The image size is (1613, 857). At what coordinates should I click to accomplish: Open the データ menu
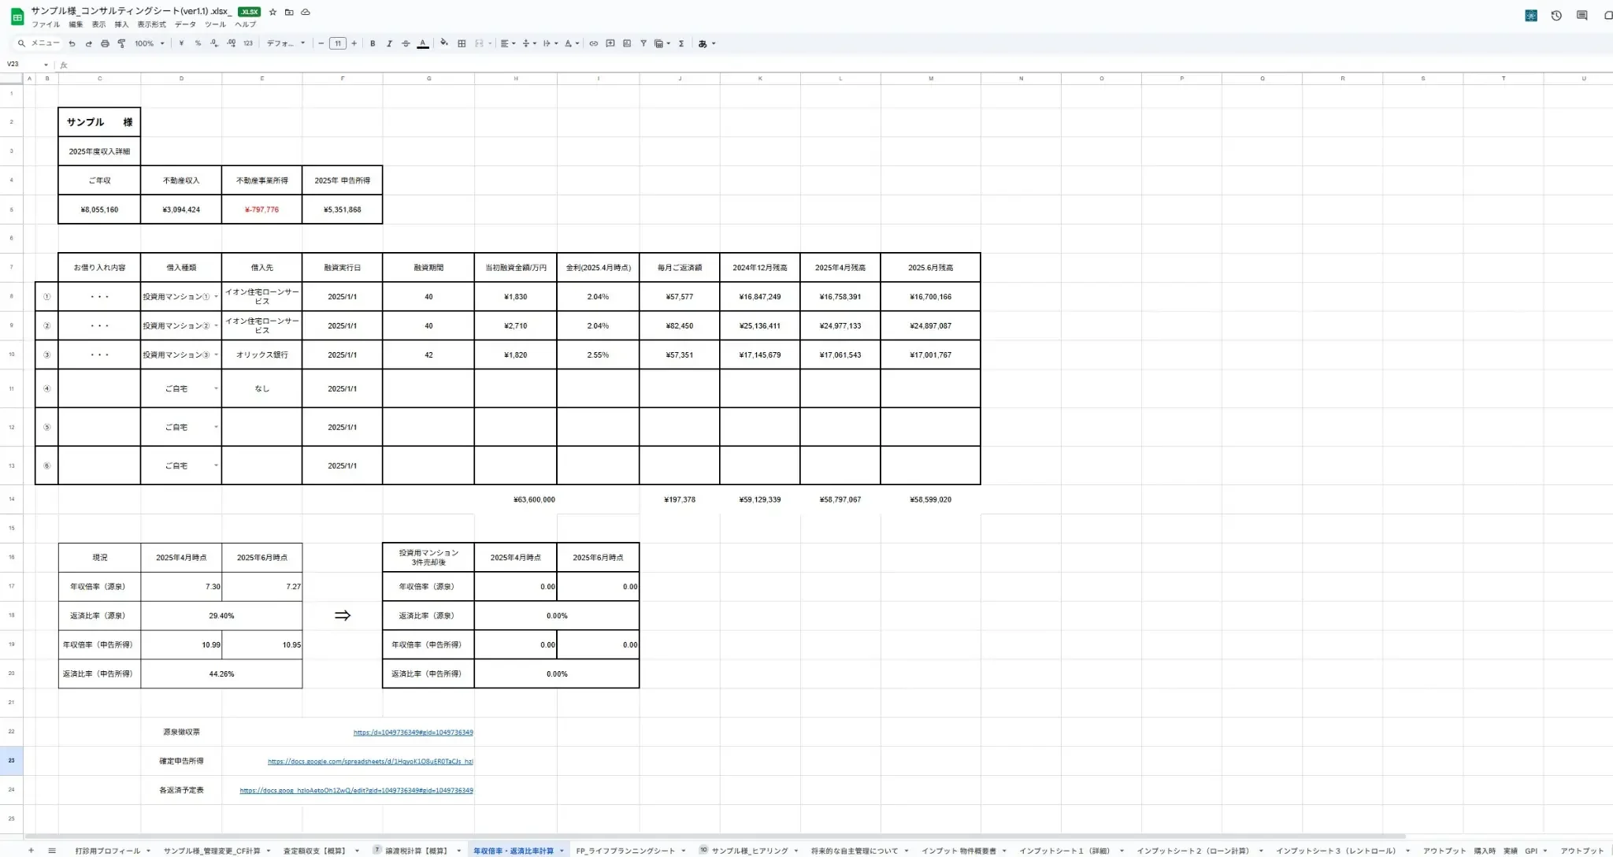(x=185, y=24)
